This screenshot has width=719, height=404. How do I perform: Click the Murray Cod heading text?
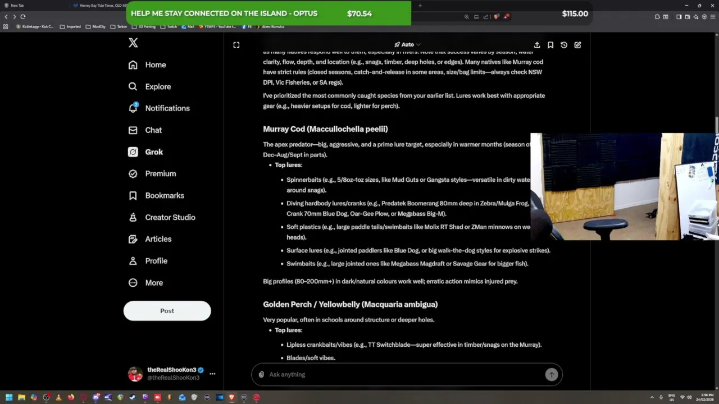tap(325, 129)
